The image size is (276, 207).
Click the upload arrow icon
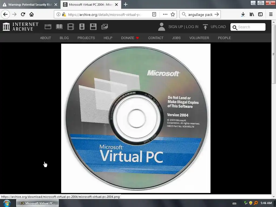point(205,27)
